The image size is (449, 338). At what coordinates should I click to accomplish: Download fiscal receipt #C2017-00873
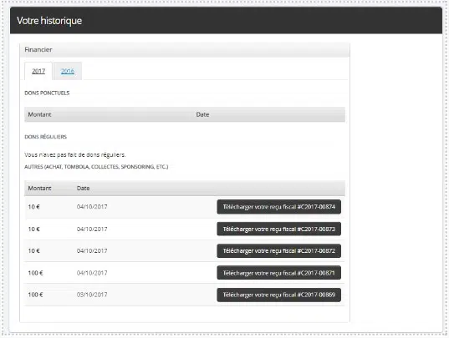coord(279,229)
